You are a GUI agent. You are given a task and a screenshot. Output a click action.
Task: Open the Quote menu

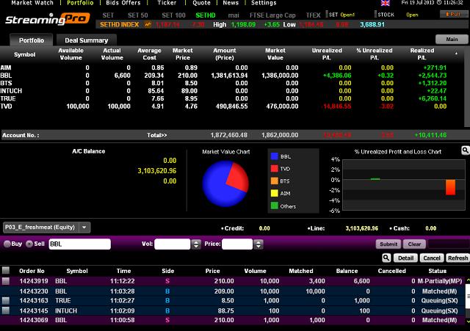click(201, 3)
